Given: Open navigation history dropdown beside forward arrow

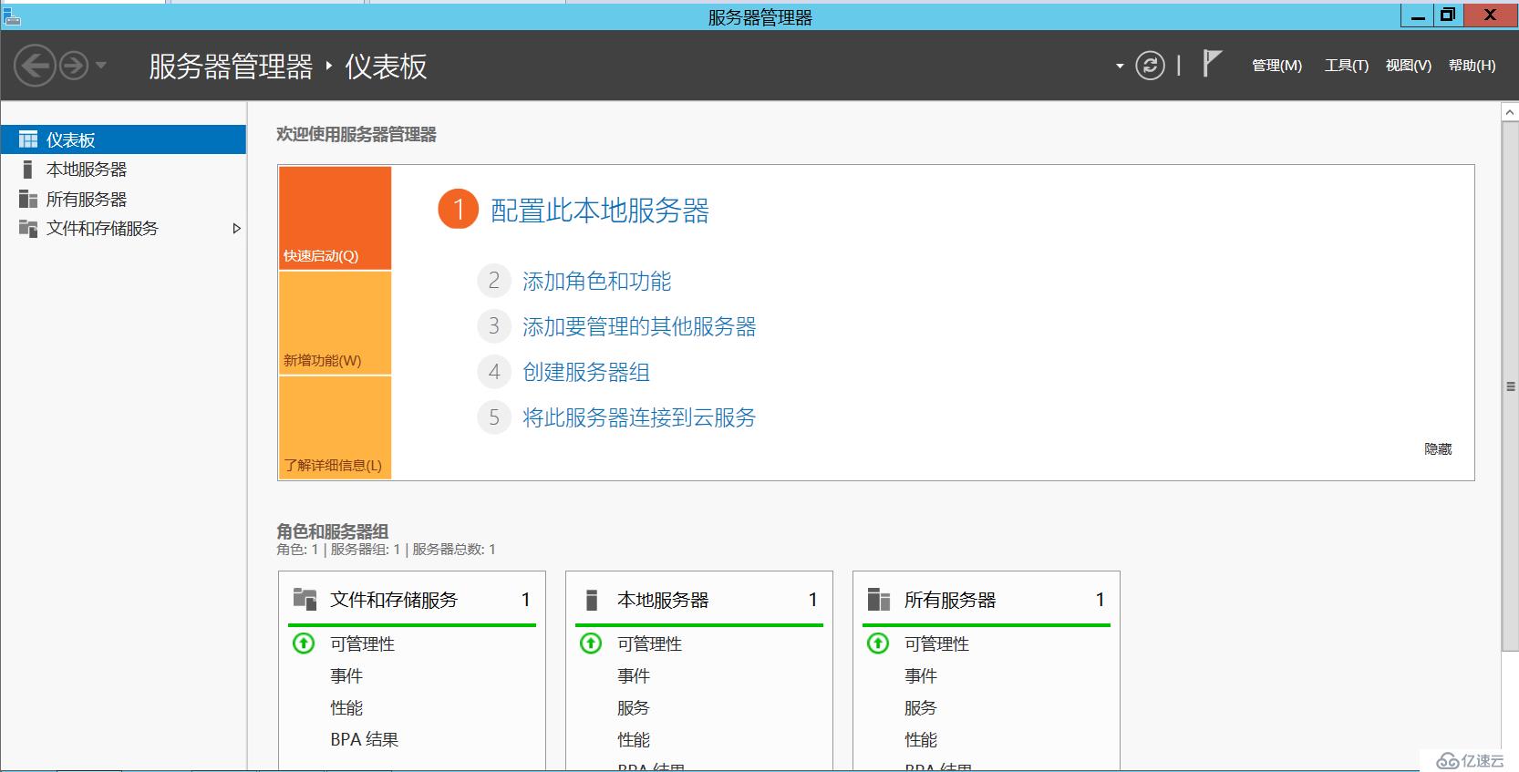Looking at the screenshot, I should (101, 66).
